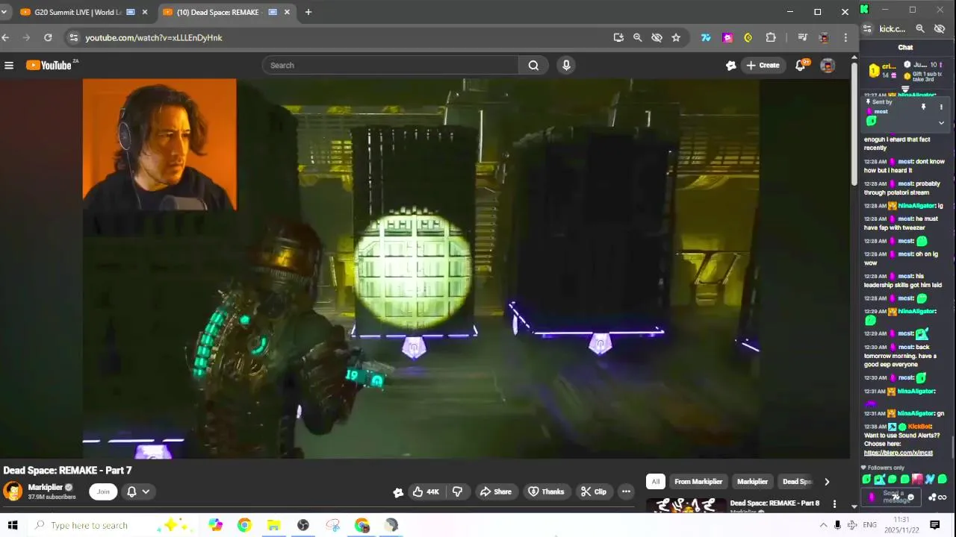Click the Clip button
This screenshot has height=537, width=956.
594,492
